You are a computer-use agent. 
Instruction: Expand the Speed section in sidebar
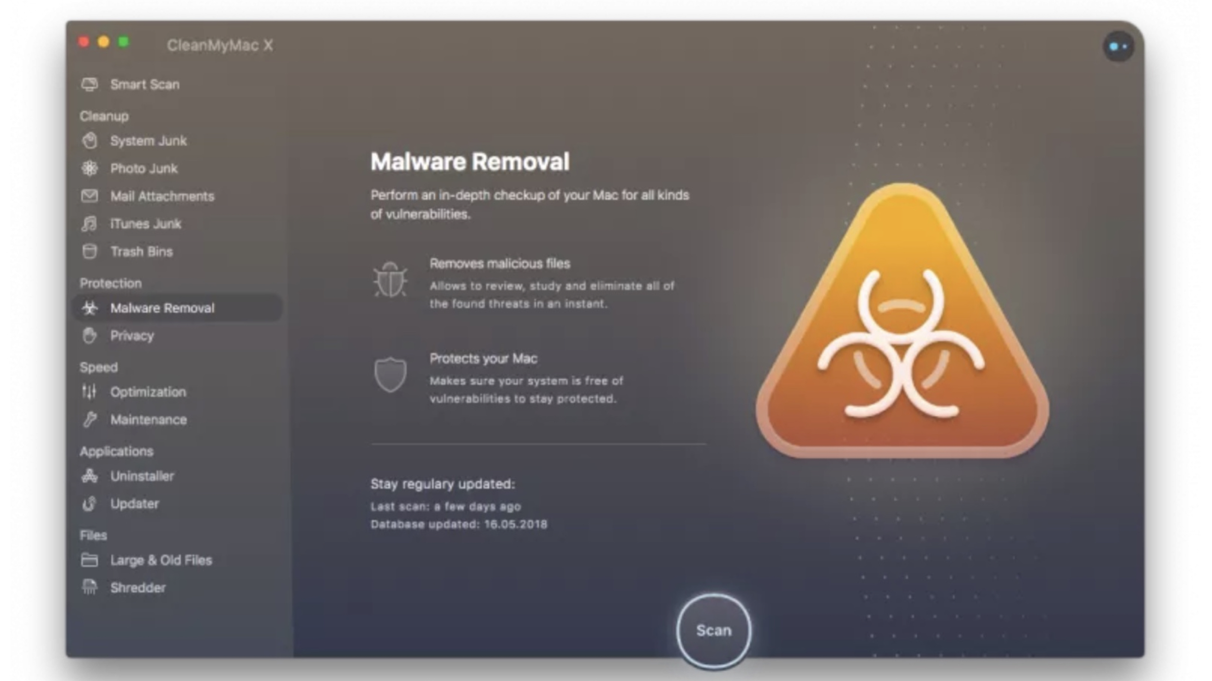pos(98,367)
